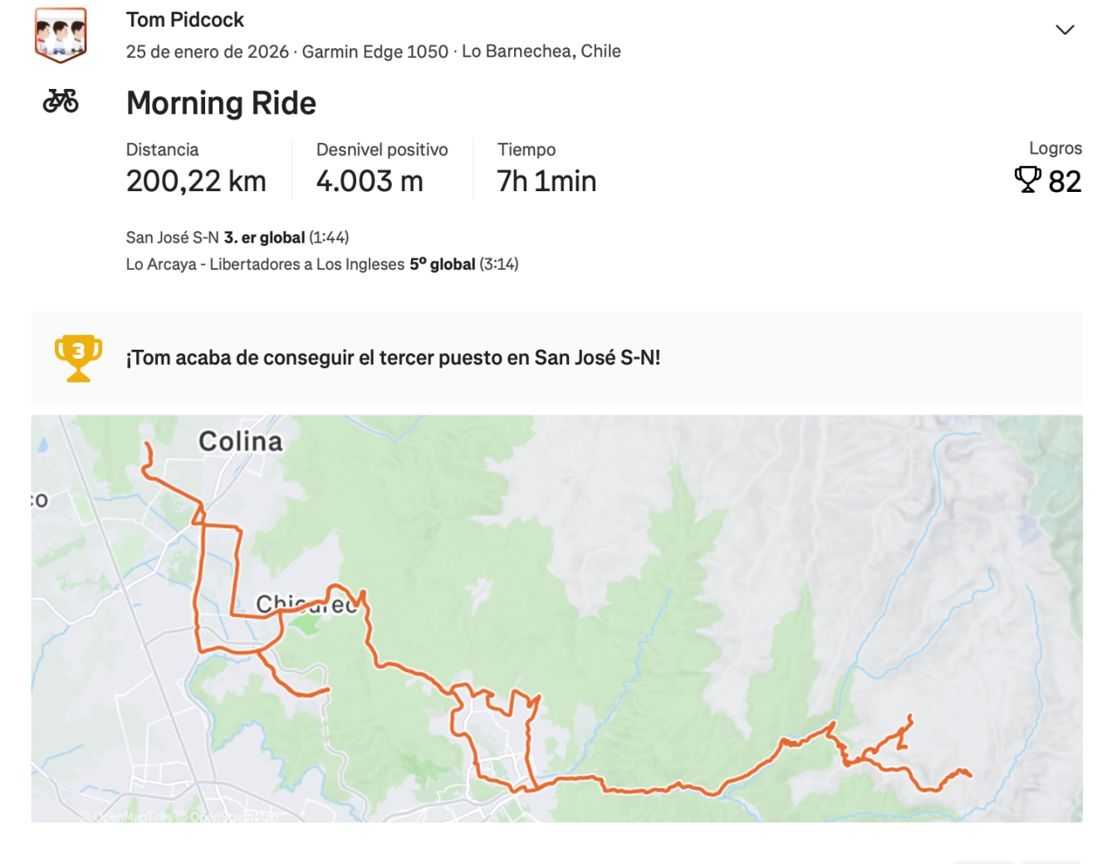The image size is (1117, 864).
Task: Click the 5º global ranking text
Action: click(x=441, y=263)
